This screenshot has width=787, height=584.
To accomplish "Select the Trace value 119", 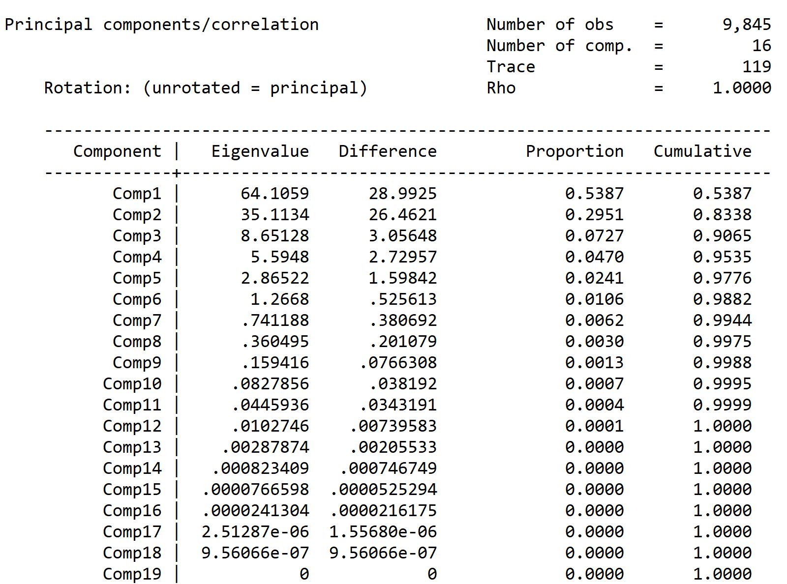I will click(757, 66).
